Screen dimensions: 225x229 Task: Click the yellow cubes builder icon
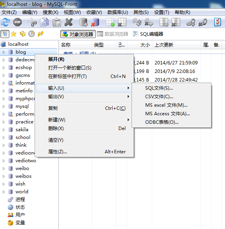point(23,34)
